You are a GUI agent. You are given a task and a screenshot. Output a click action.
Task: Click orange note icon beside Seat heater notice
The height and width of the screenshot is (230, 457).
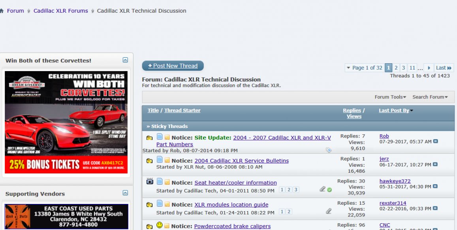(167, 183)
